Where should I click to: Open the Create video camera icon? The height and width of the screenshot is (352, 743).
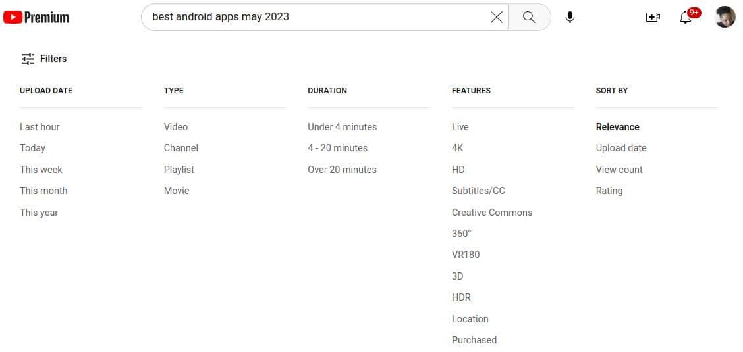[x=653, y=17]
